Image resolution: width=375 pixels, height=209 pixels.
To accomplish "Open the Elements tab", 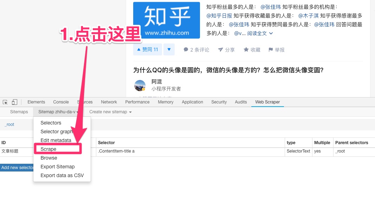I will (x=36, y=102).
